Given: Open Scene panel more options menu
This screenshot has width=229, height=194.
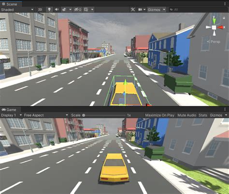Looking at the screenshot, I should coord(225,4).
